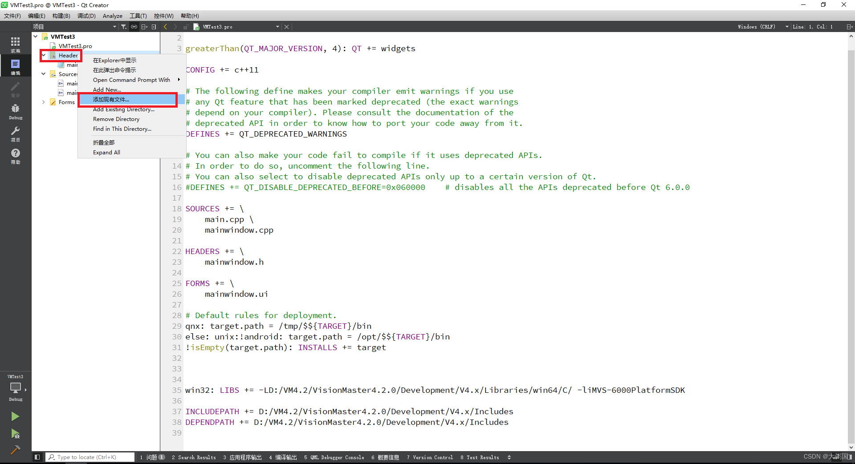Collapse the VMTest3 project node
This screenshot has width=855, height=464.
pyautogui.click(x=36, y=36)
